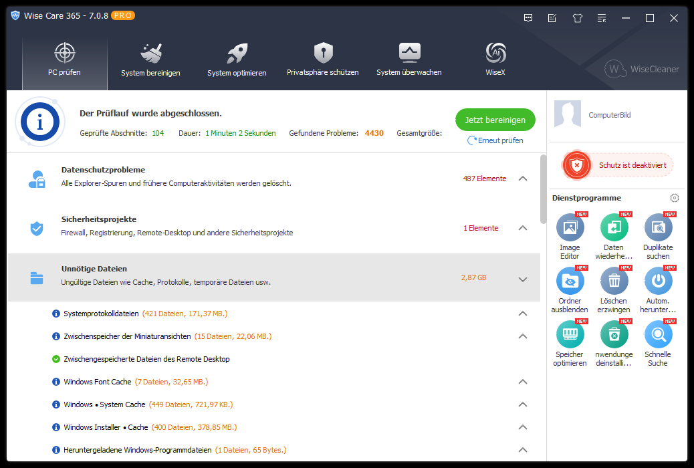Viewport: 694px width, 468px height.
Task: Click the ComputerBild username
Action: pos(610,115)
